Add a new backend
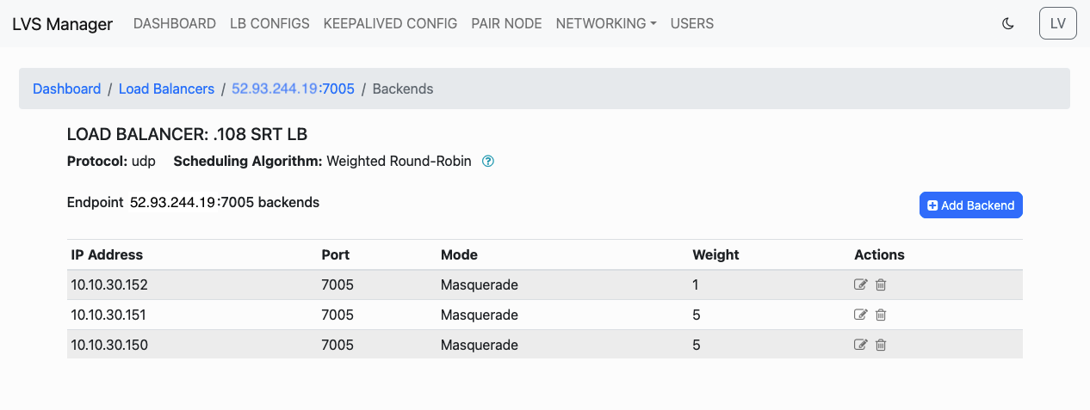The width and height of the screenshot is (1090, 410). pos(970,205)
